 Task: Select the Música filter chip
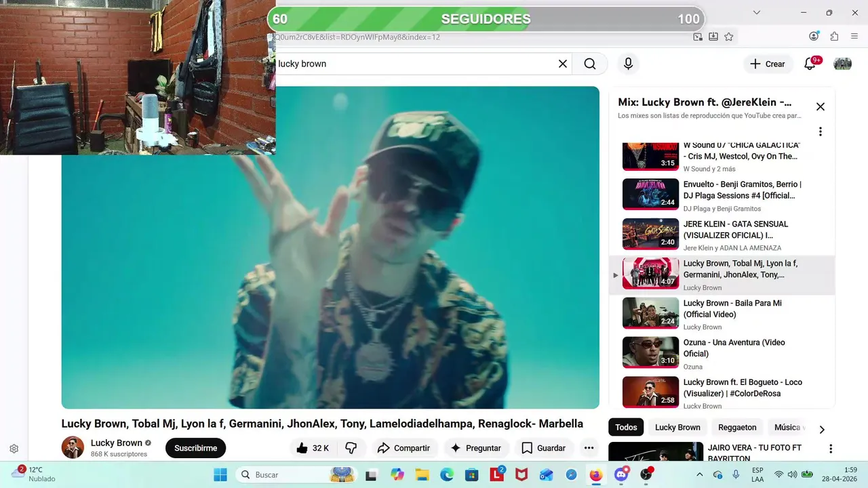(788, 427)
